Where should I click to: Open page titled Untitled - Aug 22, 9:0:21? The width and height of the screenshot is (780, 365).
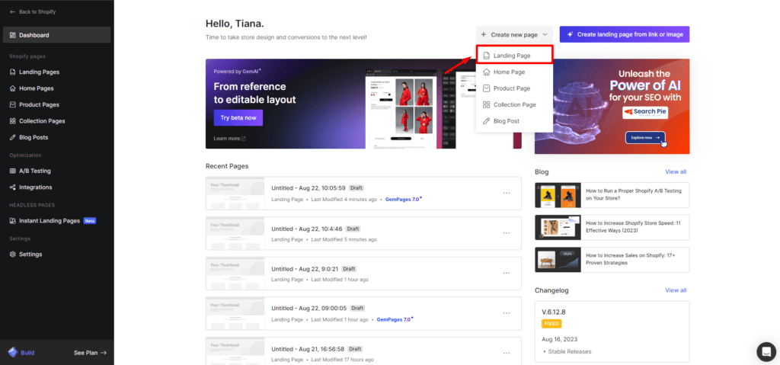point(305,269)
